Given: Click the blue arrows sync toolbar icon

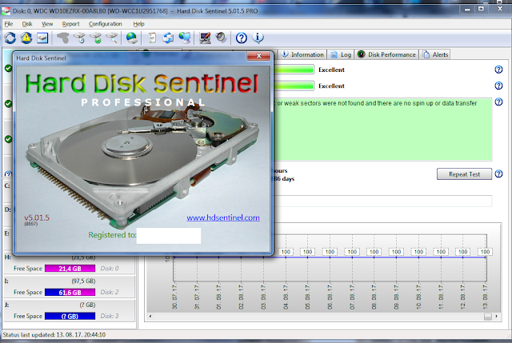Looking at the screenshot, I should 168,38.
